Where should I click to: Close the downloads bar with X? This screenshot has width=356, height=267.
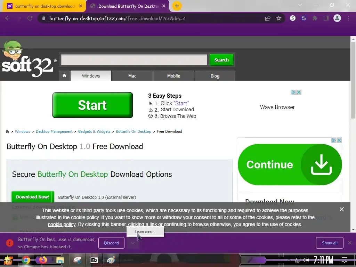[x=350, y=243]
